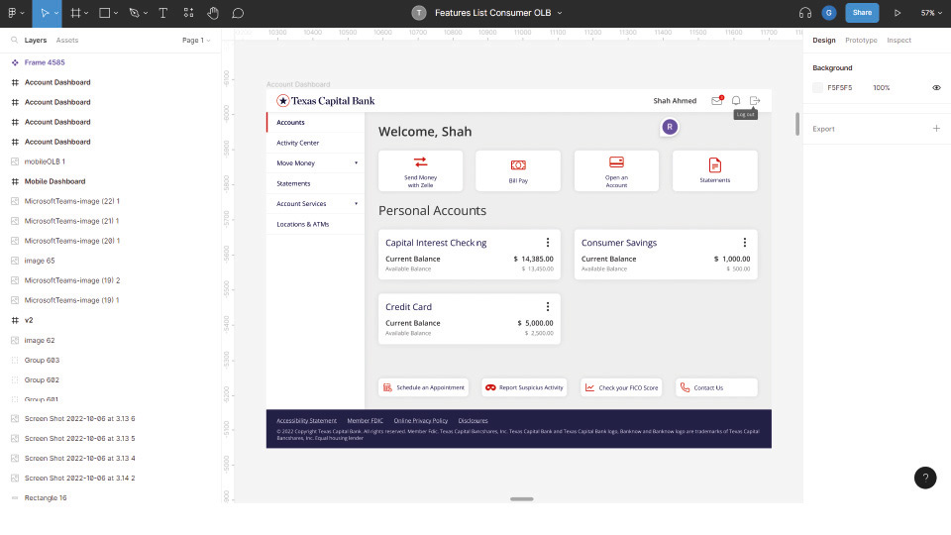Open the Page 1 dropdown
Screen dimensions: 951x535
(x=196, y=40)
